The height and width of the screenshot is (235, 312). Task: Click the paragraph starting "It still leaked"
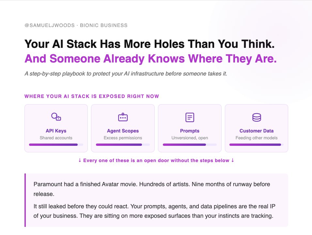coord(154,211)
